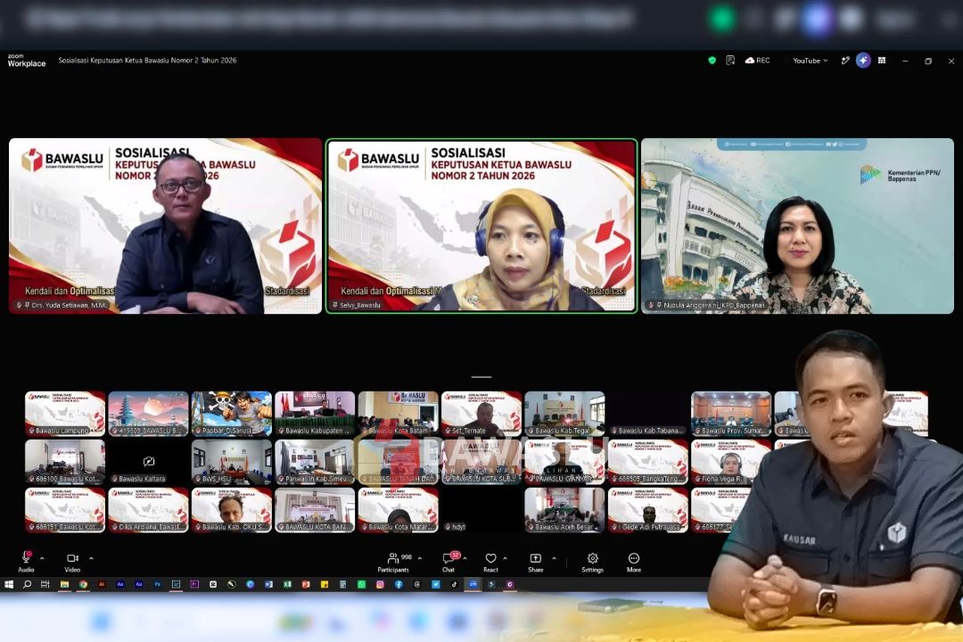Expand the Share options caret
The width and height of the screenshot is (963, 642).
(x=554, y=558)
